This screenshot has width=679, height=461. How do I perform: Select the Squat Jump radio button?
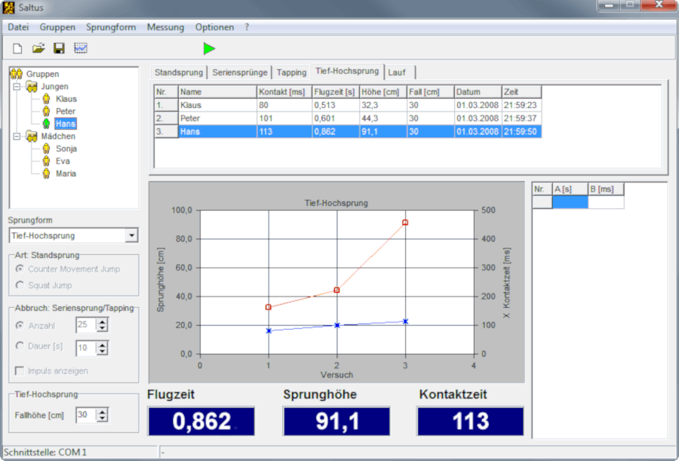pos(20,285)
